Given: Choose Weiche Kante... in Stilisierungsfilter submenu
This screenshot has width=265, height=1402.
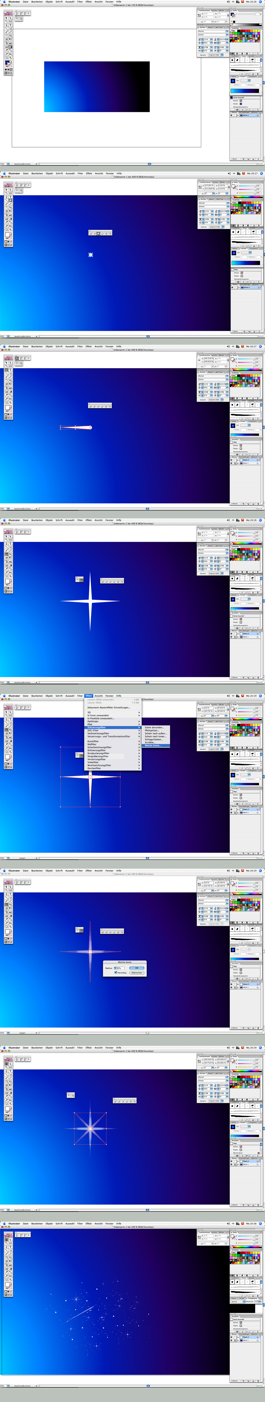Looking at the screenshot, I should click(x=156, y=745).
